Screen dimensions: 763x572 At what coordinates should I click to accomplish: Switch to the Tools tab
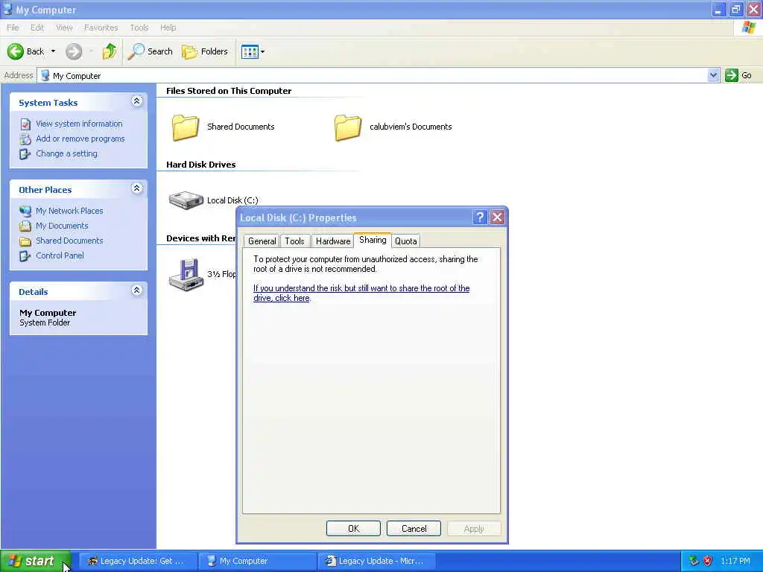coord(294,241)
